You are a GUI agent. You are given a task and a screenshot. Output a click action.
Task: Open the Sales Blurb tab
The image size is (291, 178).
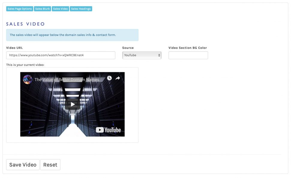[x=42, y=9]
